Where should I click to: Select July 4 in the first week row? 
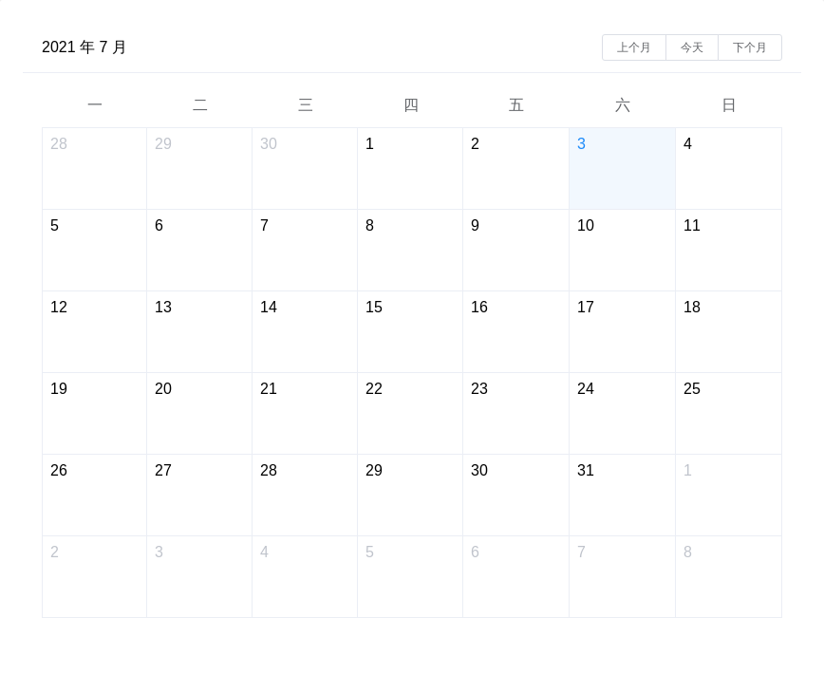click(728, 169)
